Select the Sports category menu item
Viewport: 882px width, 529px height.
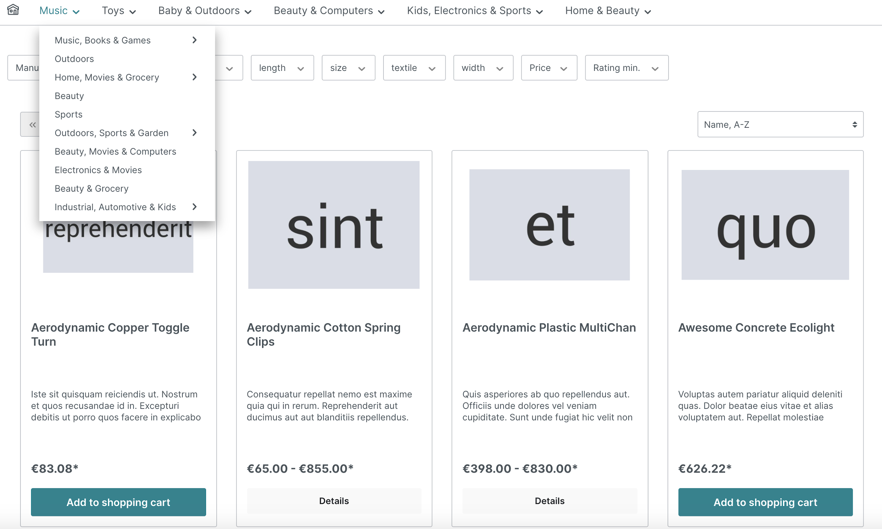pos(68,114)
